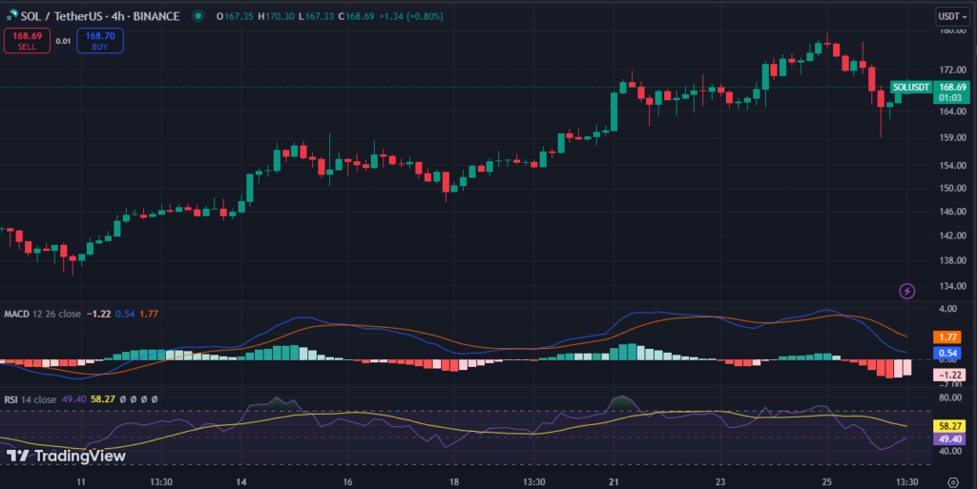The image size is (977, 489).
Task: Click the 172.00 price axis label
Action: pos(953,70)
